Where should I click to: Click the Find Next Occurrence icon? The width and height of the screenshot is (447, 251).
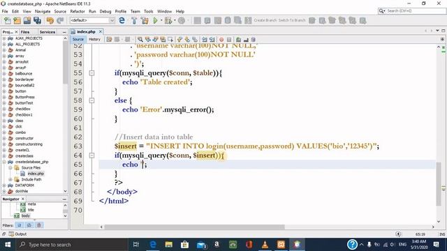click(155, 40)
